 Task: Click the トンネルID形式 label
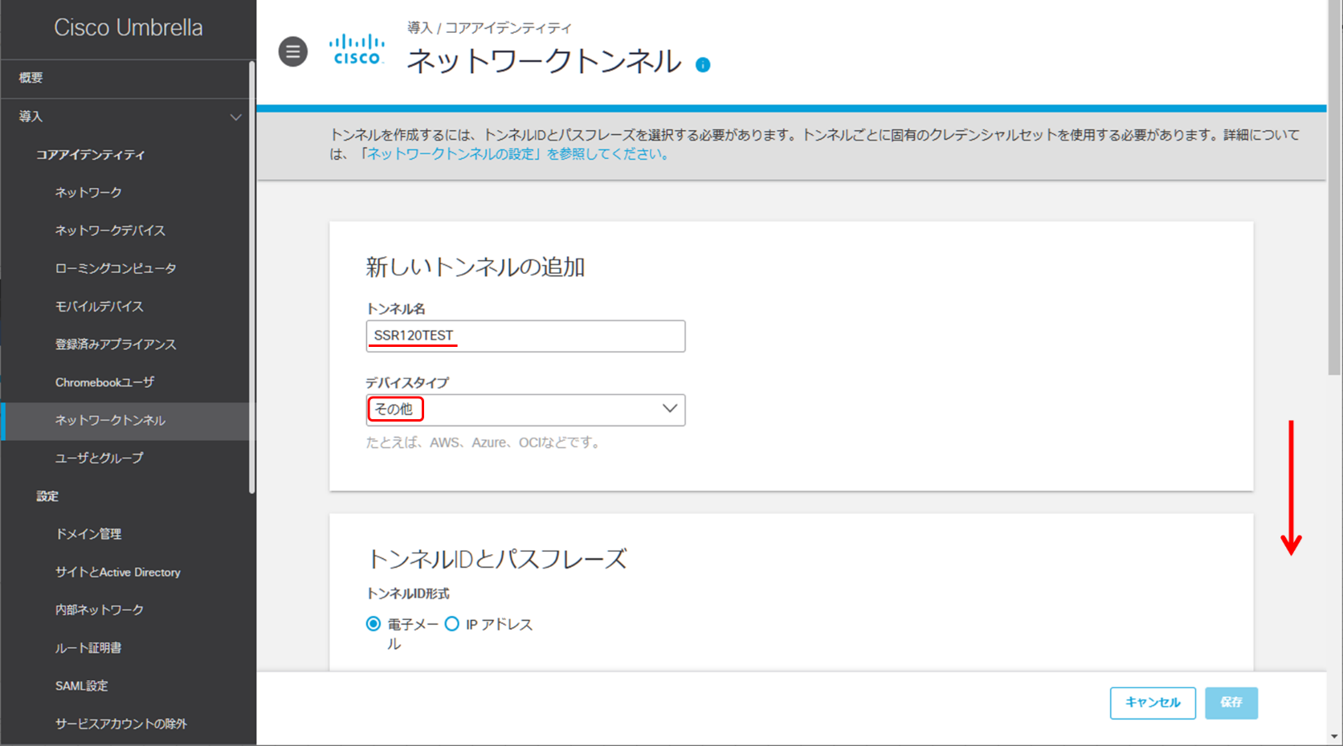[408, 594]
